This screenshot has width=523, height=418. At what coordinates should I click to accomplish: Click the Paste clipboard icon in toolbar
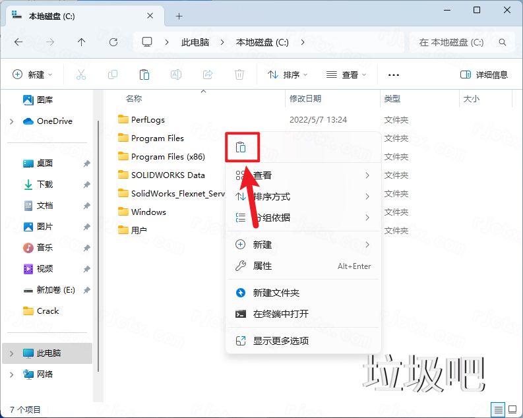(x=144, y=75)
